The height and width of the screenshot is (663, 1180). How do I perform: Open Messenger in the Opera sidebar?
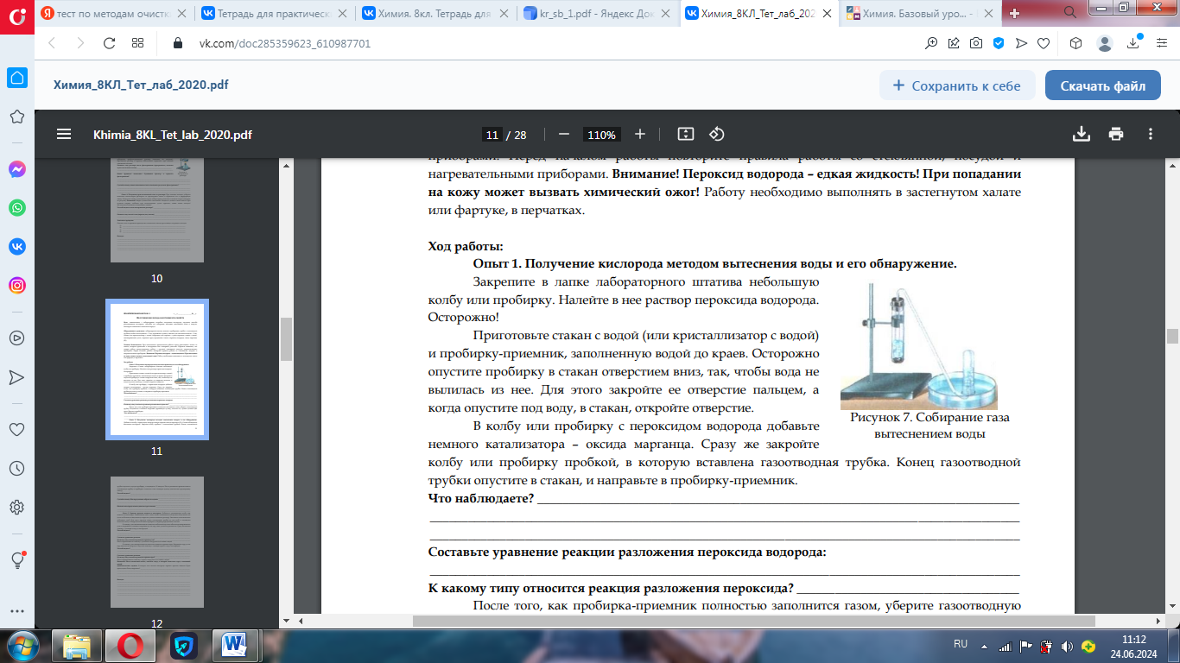pos(16,169)
